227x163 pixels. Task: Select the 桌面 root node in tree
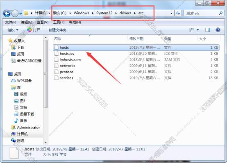(x=18, y=74)
